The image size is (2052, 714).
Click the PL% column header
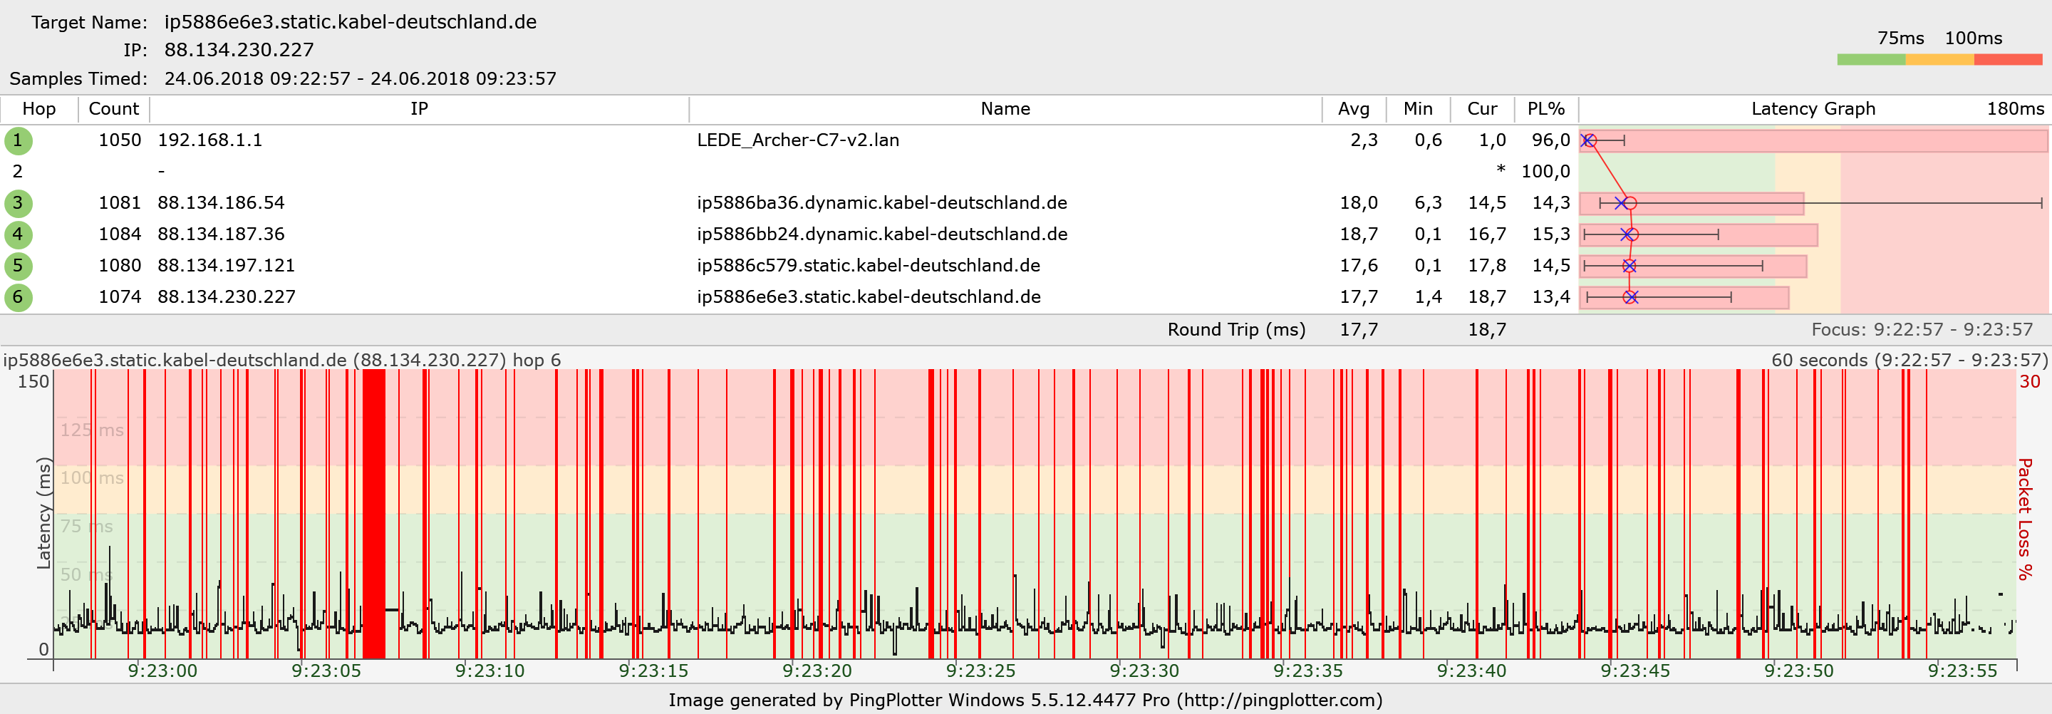pyautogui.click(x=1545, y=109)
